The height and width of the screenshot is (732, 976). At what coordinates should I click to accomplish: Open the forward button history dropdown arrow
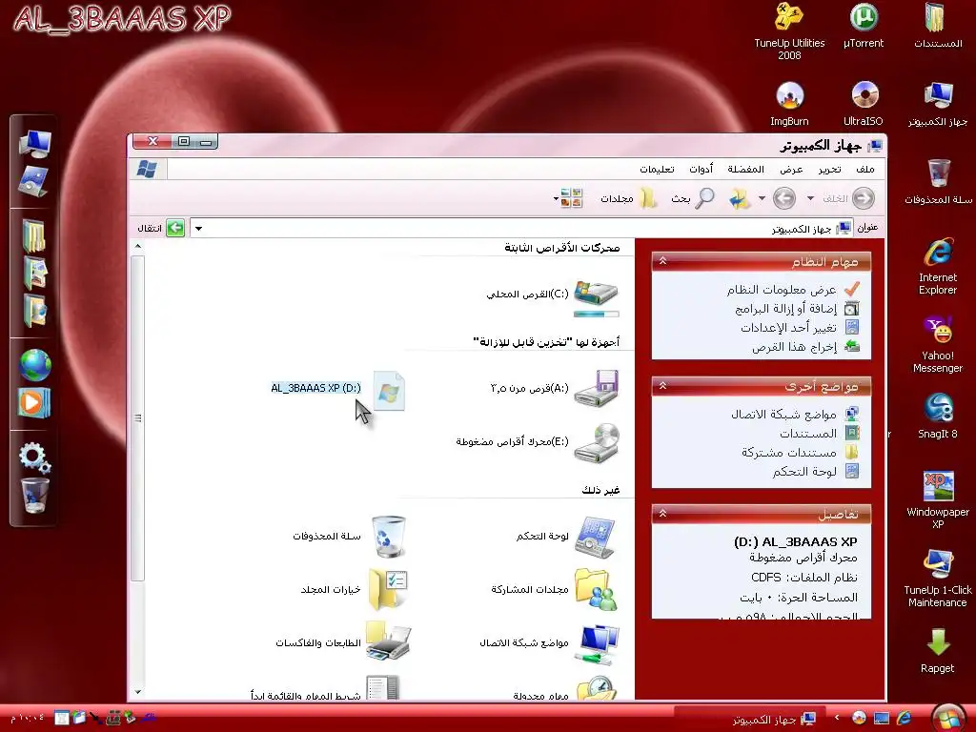pos(762,198)
